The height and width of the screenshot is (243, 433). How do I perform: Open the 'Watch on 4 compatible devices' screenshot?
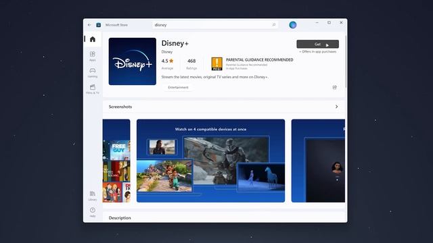[210, 161]
